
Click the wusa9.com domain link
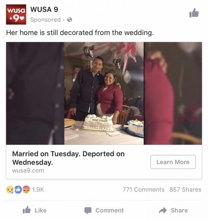28,170
